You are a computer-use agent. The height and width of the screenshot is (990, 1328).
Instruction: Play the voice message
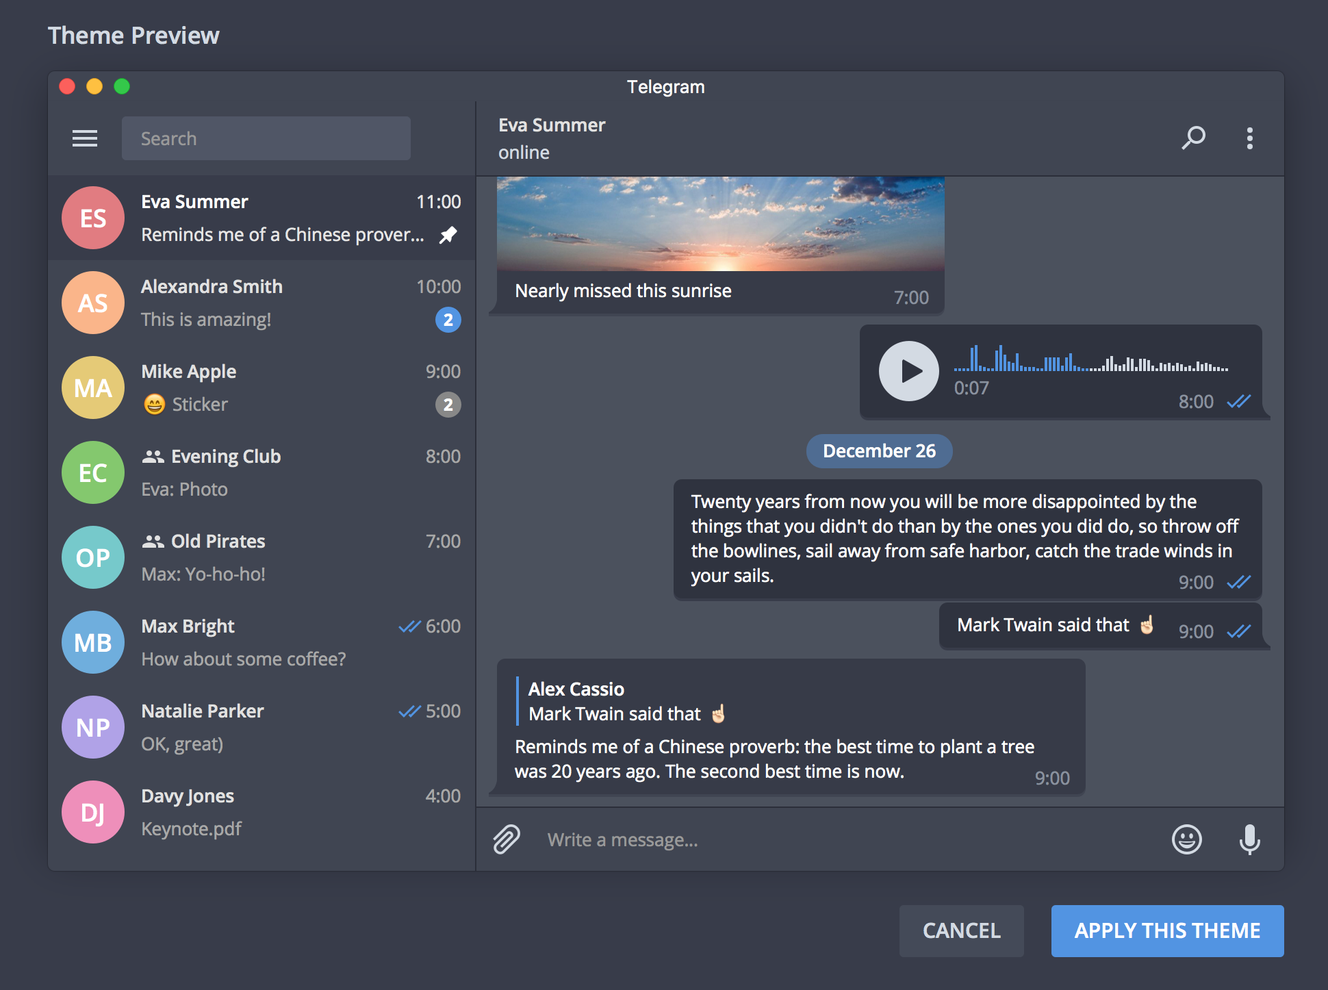click(909, 371)
